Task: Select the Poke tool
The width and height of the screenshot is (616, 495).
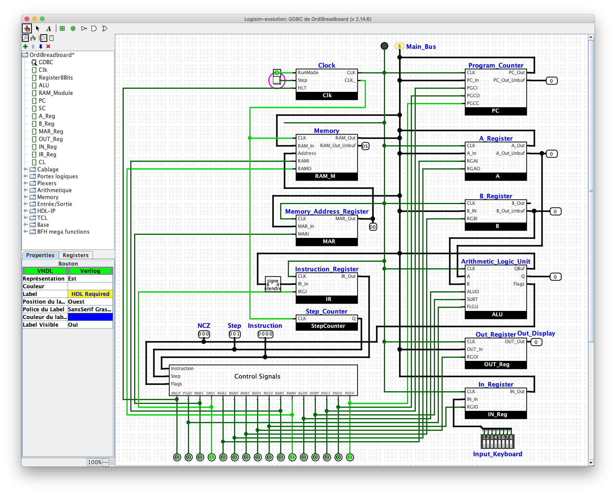Action: tap(26, 28)
